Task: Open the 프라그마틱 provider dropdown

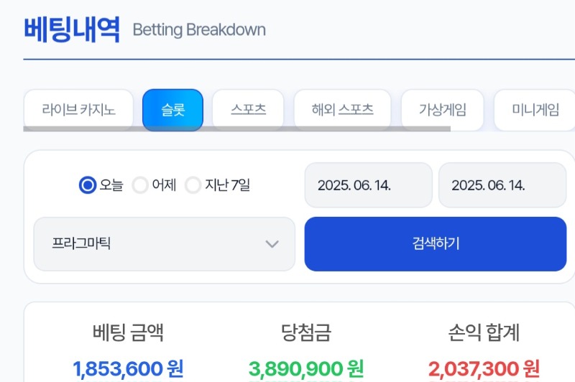Action: click(165, 244)
